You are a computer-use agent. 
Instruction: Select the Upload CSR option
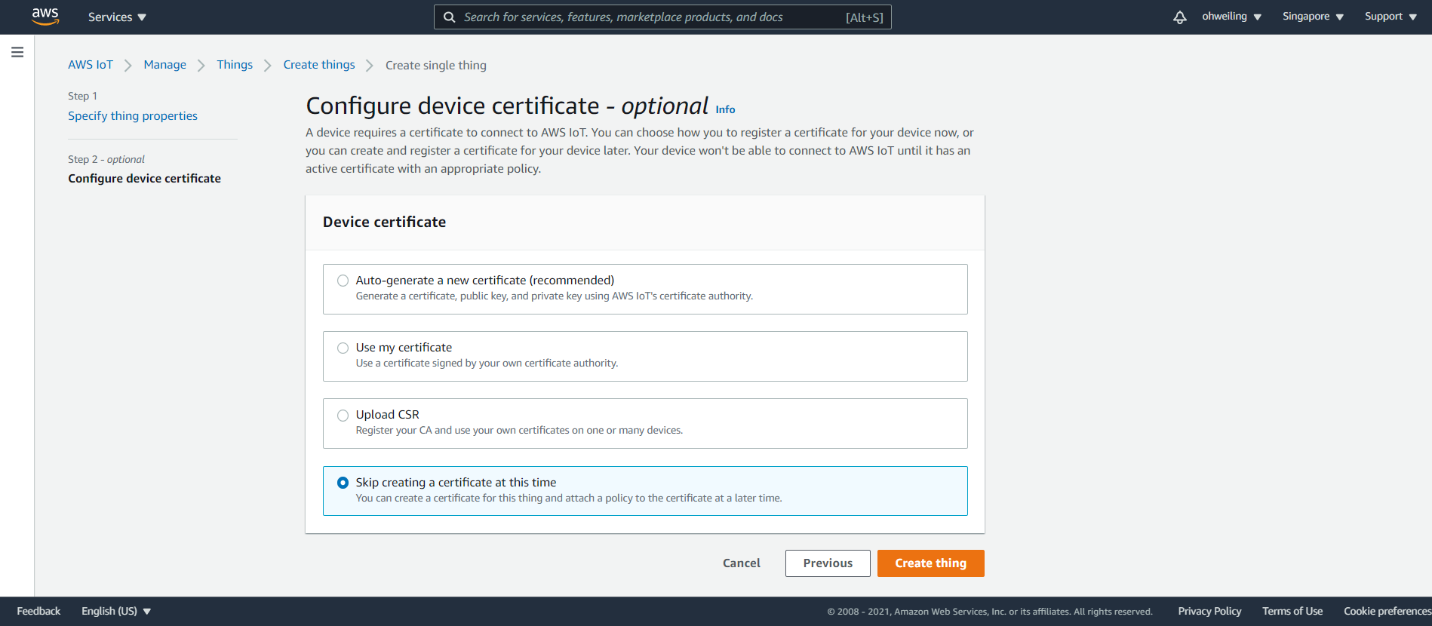point(645,423)
